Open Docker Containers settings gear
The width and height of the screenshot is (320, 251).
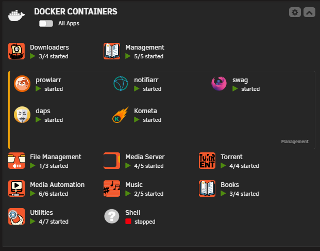tap(295, 12)
